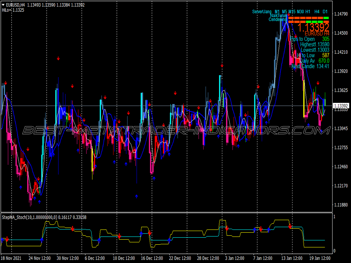Click the Cenderung row label
Screen dimensions: 351x263
278,19
